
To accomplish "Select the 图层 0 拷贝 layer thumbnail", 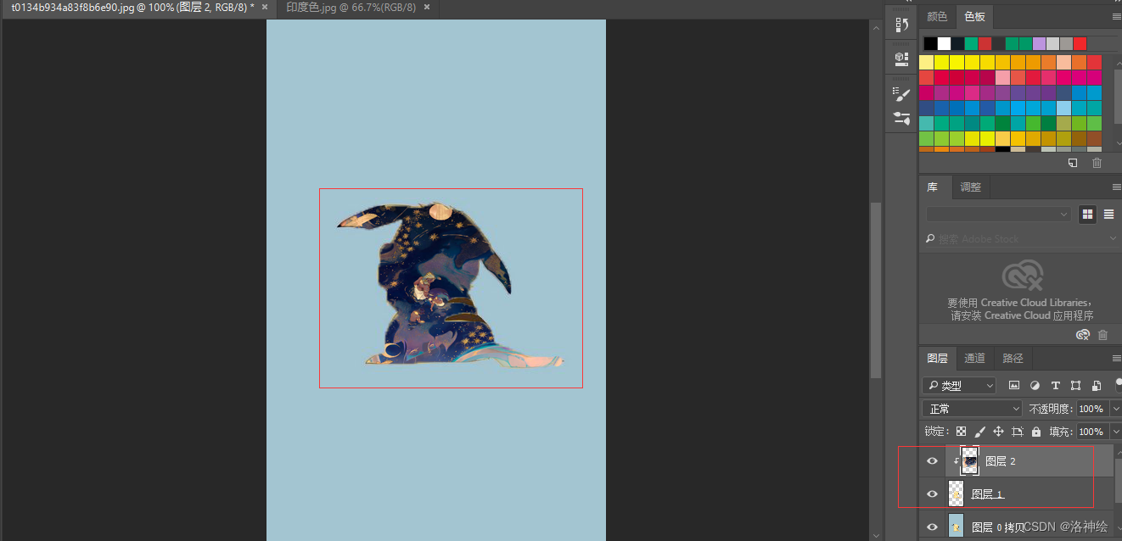I will [x=956, y=527].
